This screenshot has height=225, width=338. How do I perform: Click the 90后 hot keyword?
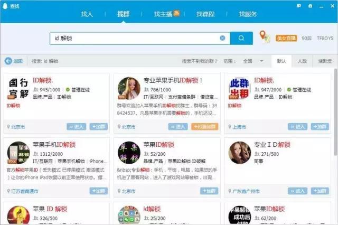coord(306,39)
